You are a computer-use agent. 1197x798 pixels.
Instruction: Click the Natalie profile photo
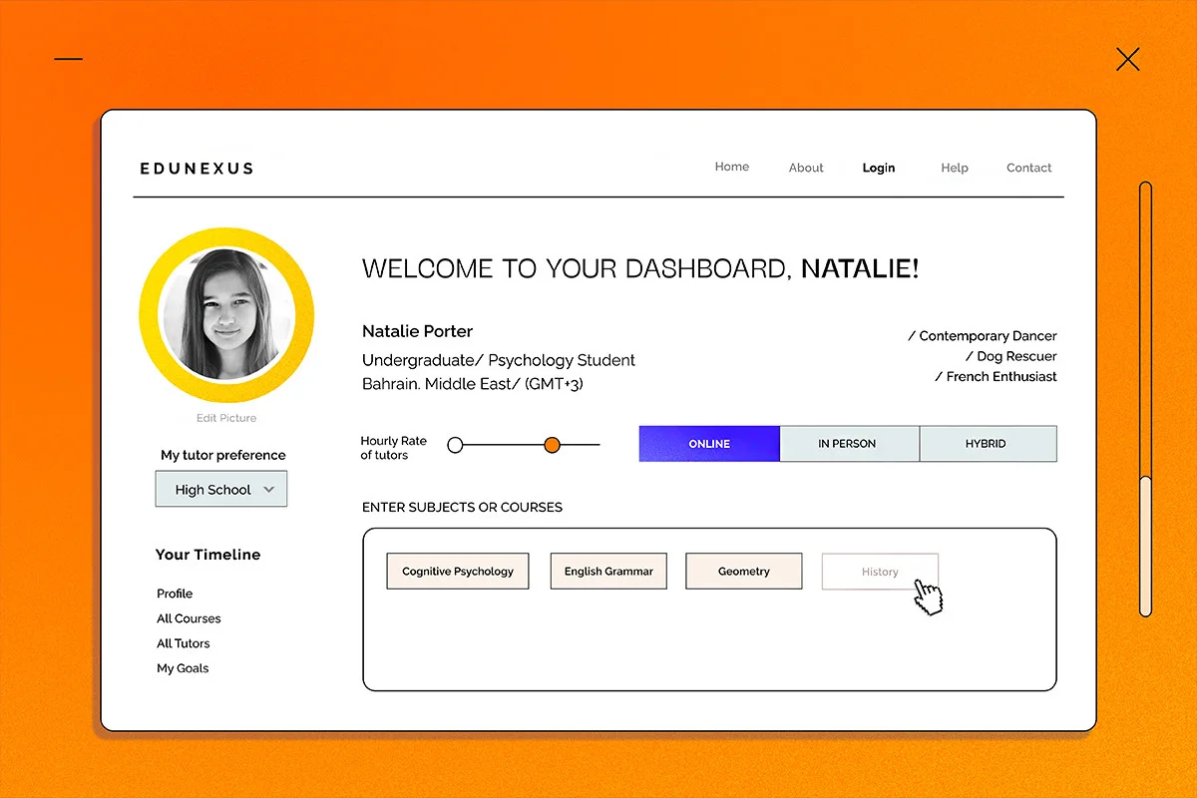tap(226, 315)
